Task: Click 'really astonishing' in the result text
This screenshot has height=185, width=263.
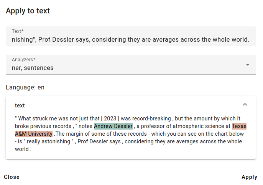Action: [48, 141]
